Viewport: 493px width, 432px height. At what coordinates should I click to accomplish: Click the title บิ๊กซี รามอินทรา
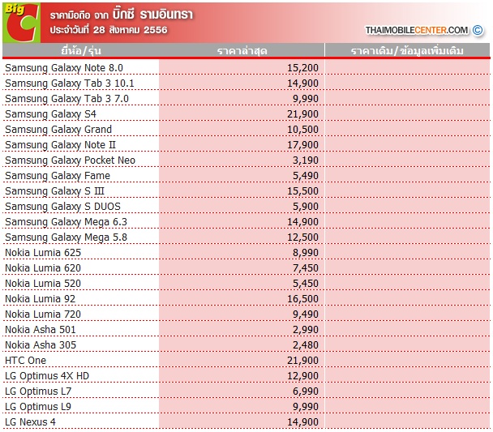tap(152, 15)
